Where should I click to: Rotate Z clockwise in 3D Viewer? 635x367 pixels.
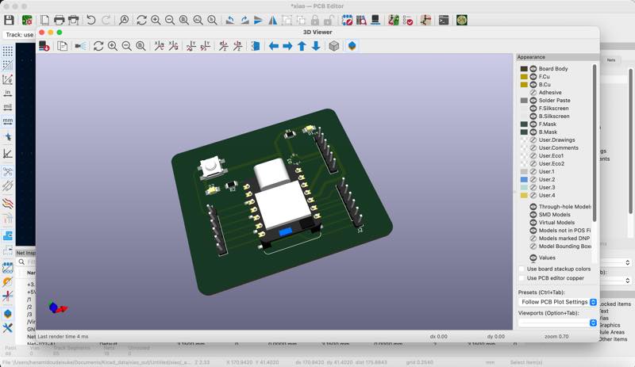[x=223, y=46]
